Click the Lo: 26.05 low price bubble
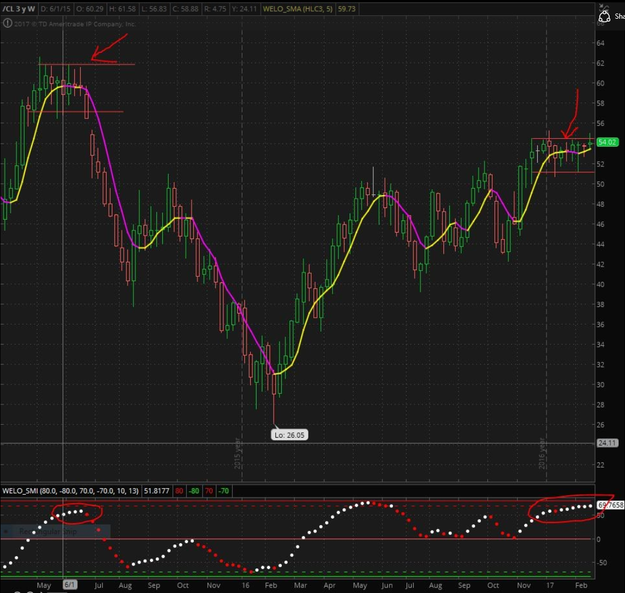625x593 pixels. (x=289, y=435)
